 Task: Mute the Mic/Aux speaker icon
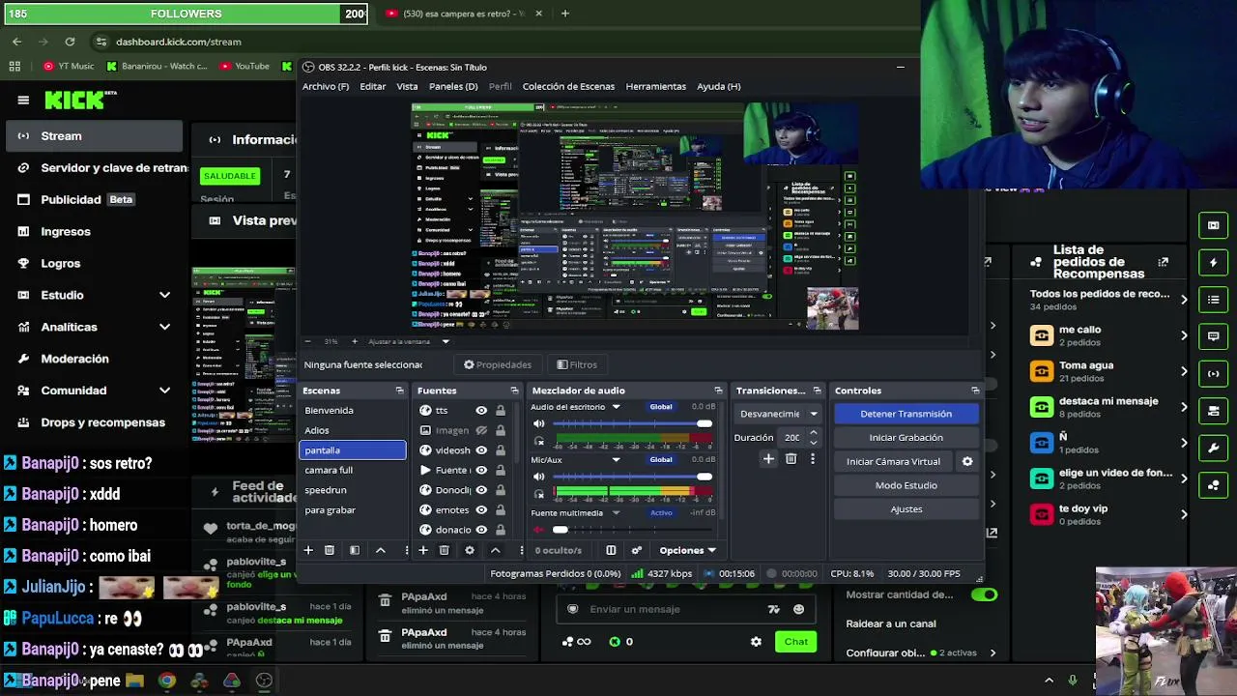point(539,477)
